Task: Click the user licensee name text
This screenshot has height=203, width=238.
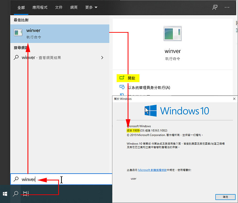Action: pos(134,179)
